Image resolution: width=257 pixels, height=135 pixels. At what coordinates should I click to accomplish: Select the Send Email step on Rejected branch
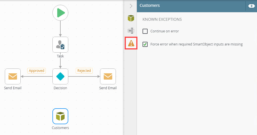[108, 76]
